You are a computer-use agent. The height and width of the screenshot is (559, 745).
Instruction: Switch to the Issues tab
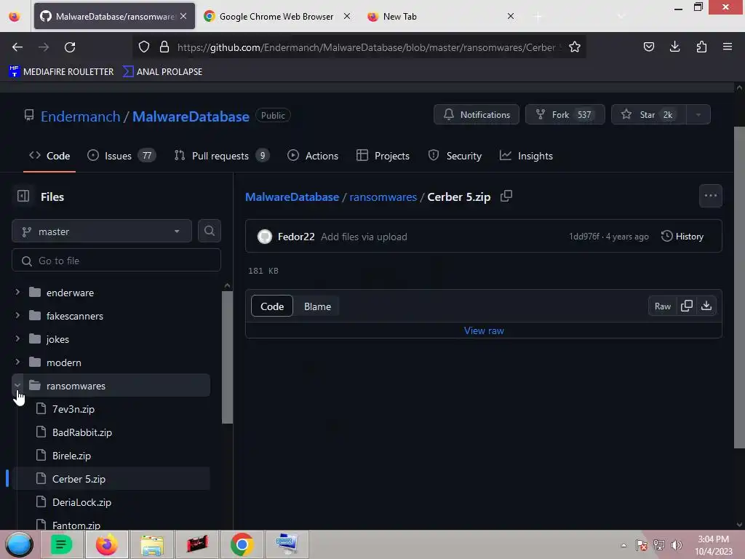(x=121, y=156)
